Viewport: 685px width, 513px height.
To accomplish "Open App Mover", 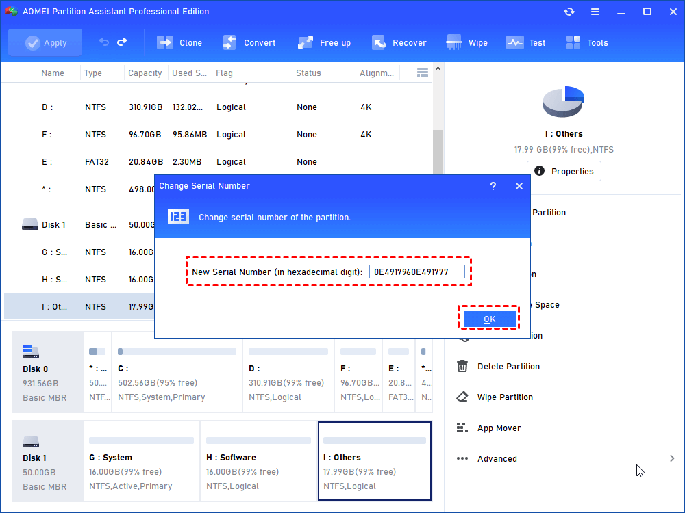I will 499,428.
